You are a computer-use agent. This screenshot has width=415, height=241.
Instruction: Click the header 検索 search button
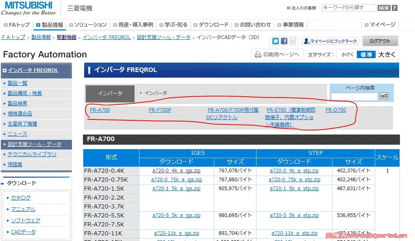(x=384, y=8)
